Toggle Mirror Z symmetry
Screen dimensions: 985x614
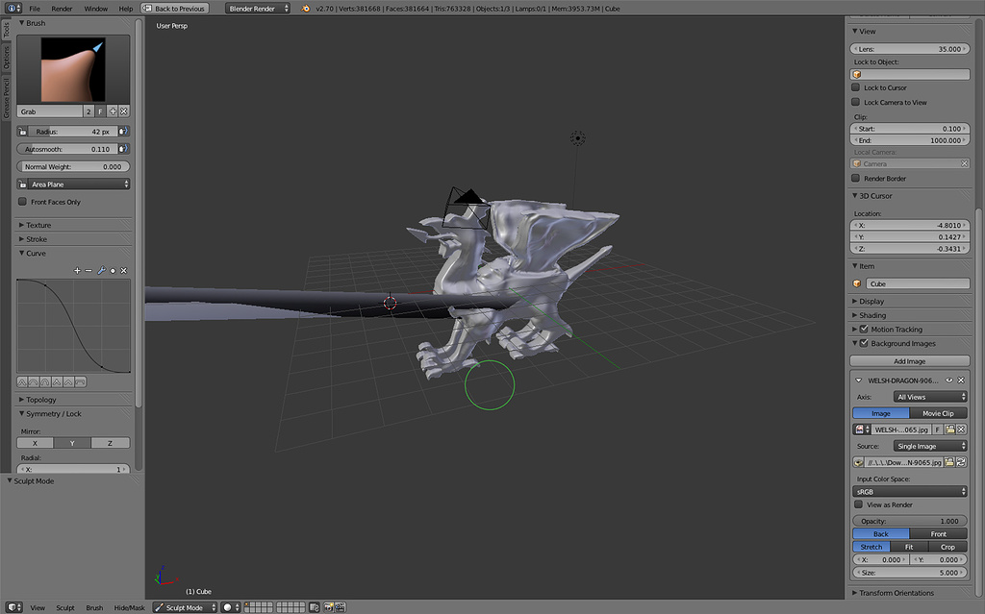pyautogui.click(x=110, y=443)
